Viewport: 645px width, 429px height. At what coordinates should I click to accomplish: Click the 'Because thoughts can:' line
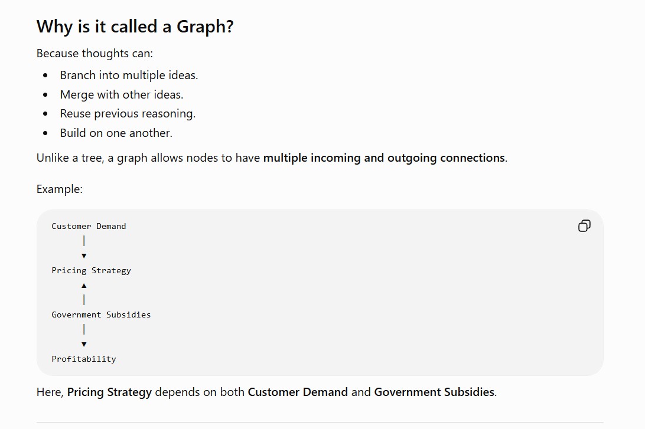[x=95, y=54]
